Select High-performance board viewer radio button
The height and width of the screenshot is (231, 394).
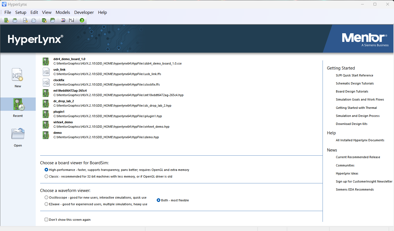point(46,170)
